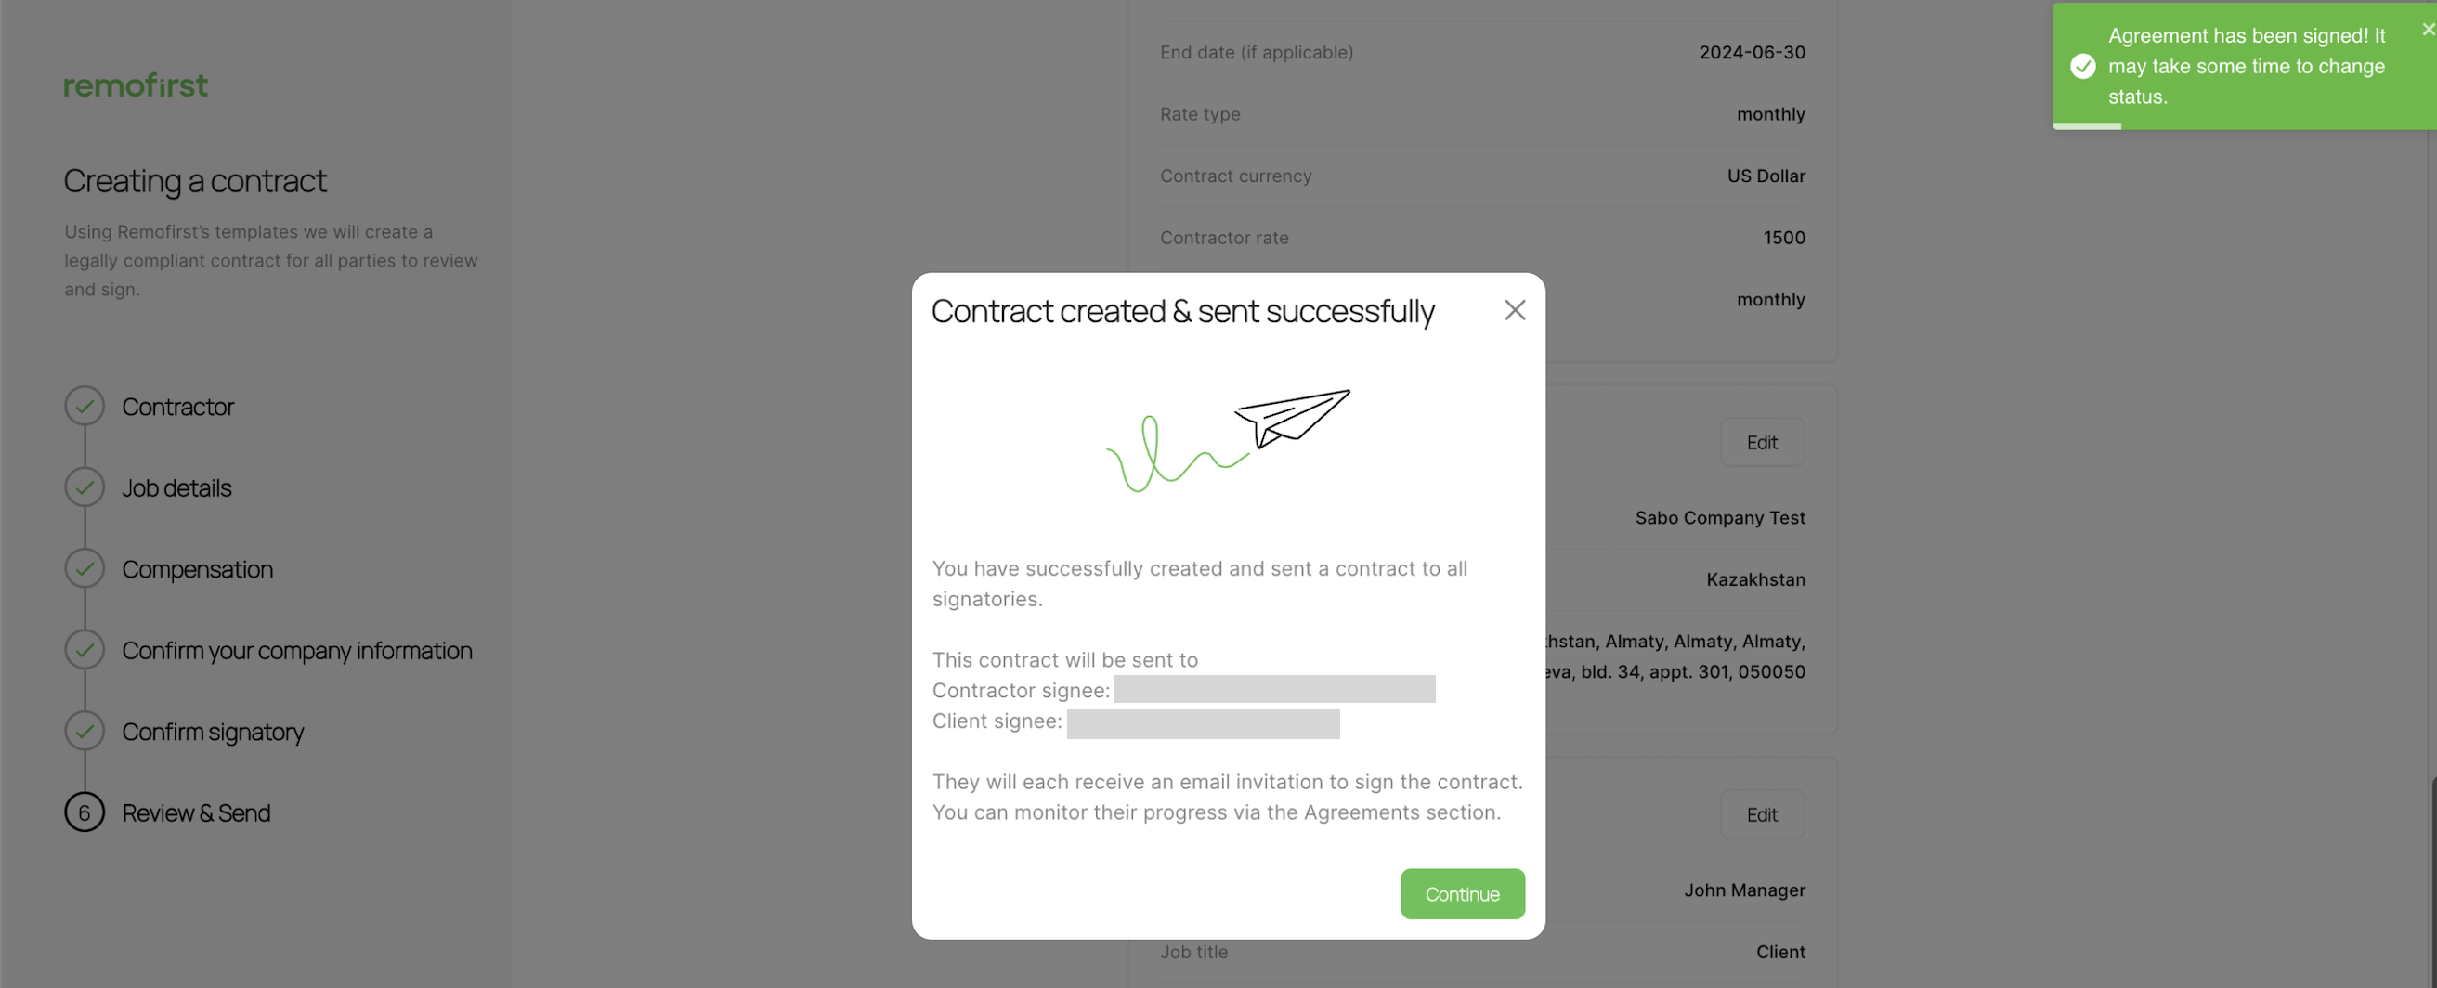Viewport: 2437px width, 988px height.
Task: Select the Contractor step checkmark icon
Action: 85,406
